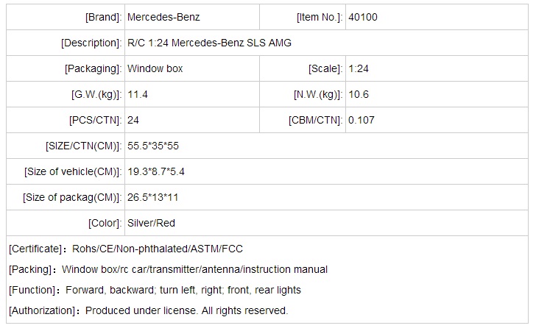536x331 pixels.
Task: Click the Silver/Red color value
Action: (152, 223)
